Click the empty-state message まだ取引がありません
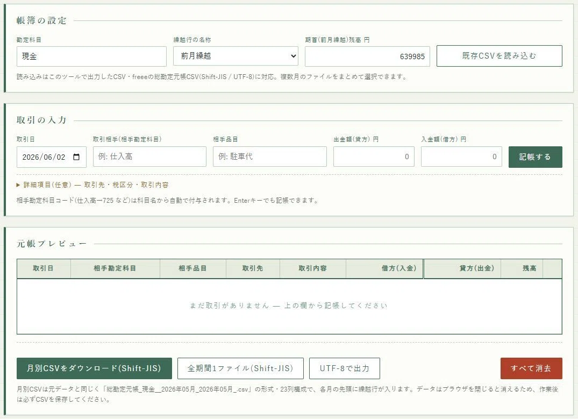This screenshot has width=578, height=419. 289,306
